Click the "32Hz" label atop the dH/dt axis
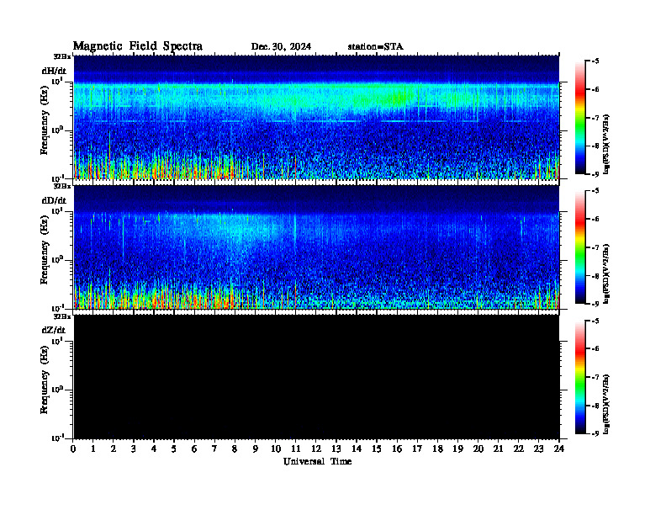This screenshot has height=515, width=666. 62,56
